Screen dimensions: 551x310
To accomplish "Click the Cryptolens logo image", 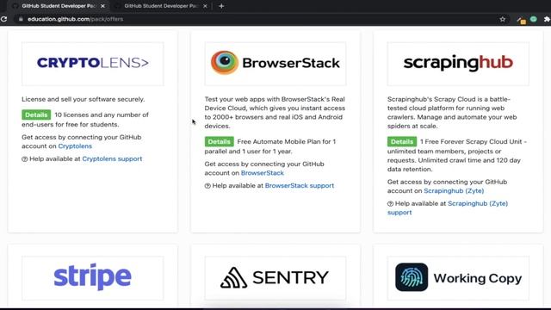I will 93,64.
